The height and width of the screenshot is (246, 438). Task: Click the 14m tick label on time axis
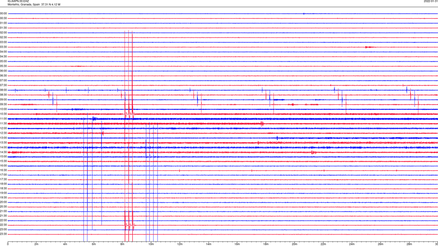(x=209, y=244)
